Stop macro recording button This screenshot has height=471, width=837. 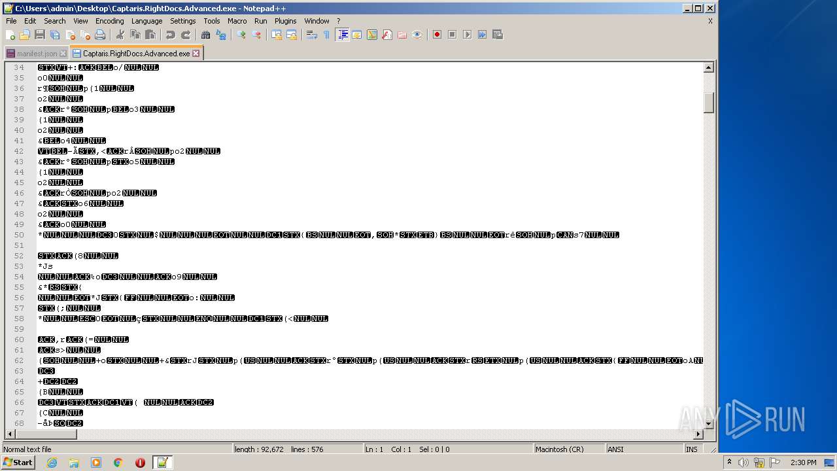click(x=452, y=35)
